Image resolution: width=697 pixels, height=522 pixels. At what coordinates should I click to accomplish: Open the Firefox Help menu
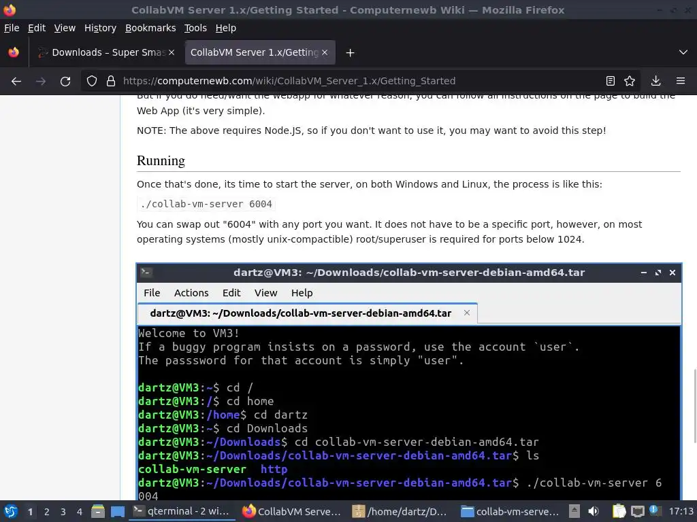pyautogui.click(x=226, y=28)
